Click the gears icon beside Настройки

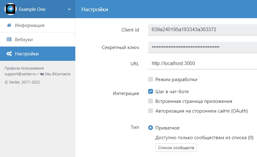(x=9, y=54)
